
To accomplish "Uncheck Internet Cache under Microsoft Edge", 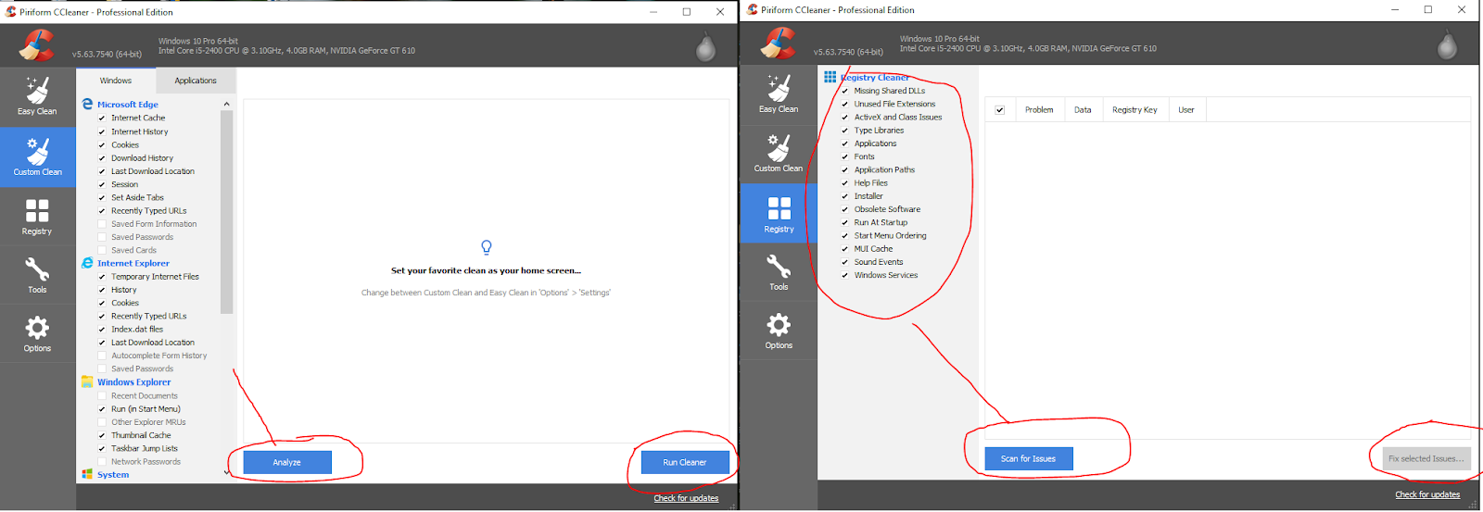I will click(102, 119).
